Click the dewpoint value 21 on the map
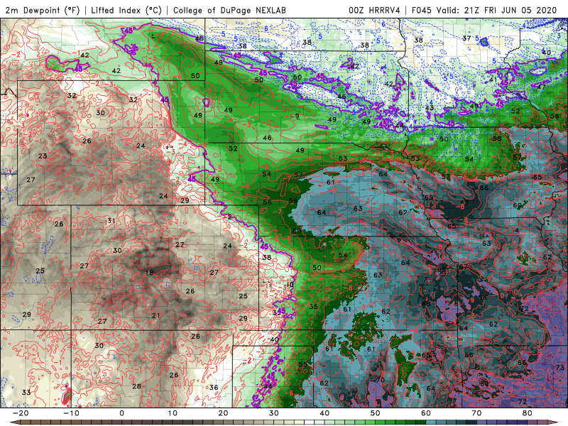Image resolution: width=568 pixels, height=426 pixels. click(155, 315)
